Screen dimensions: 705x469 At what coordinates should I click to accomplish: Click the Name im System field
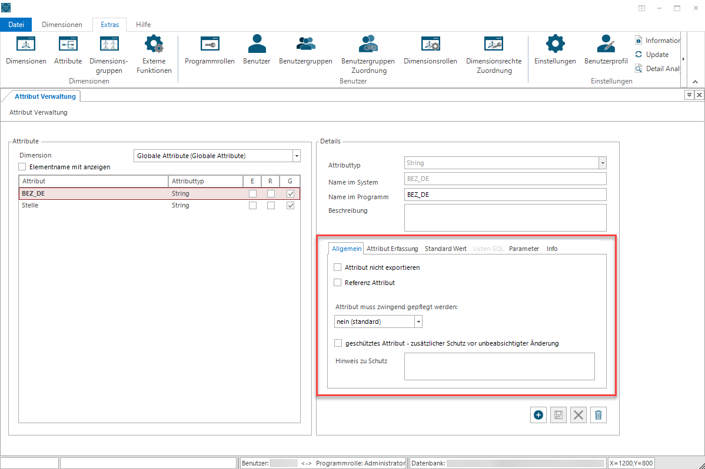(506, 179)
